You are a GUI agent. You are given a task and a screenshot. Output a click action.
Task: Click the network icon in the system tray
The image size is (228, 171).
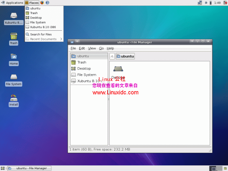coord(200,3)
